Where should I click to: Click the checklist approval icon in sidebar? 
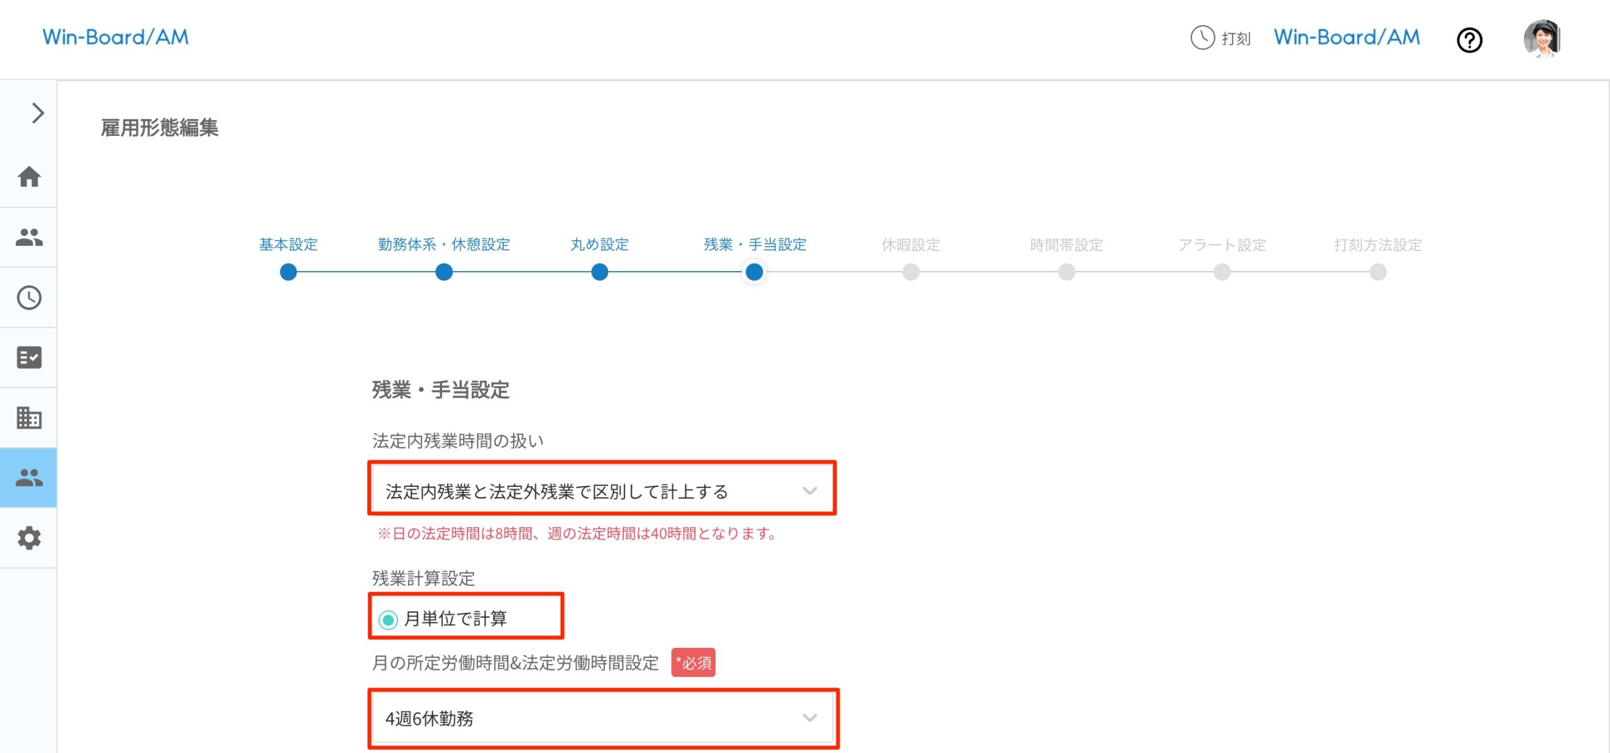(x=28, y=358)
